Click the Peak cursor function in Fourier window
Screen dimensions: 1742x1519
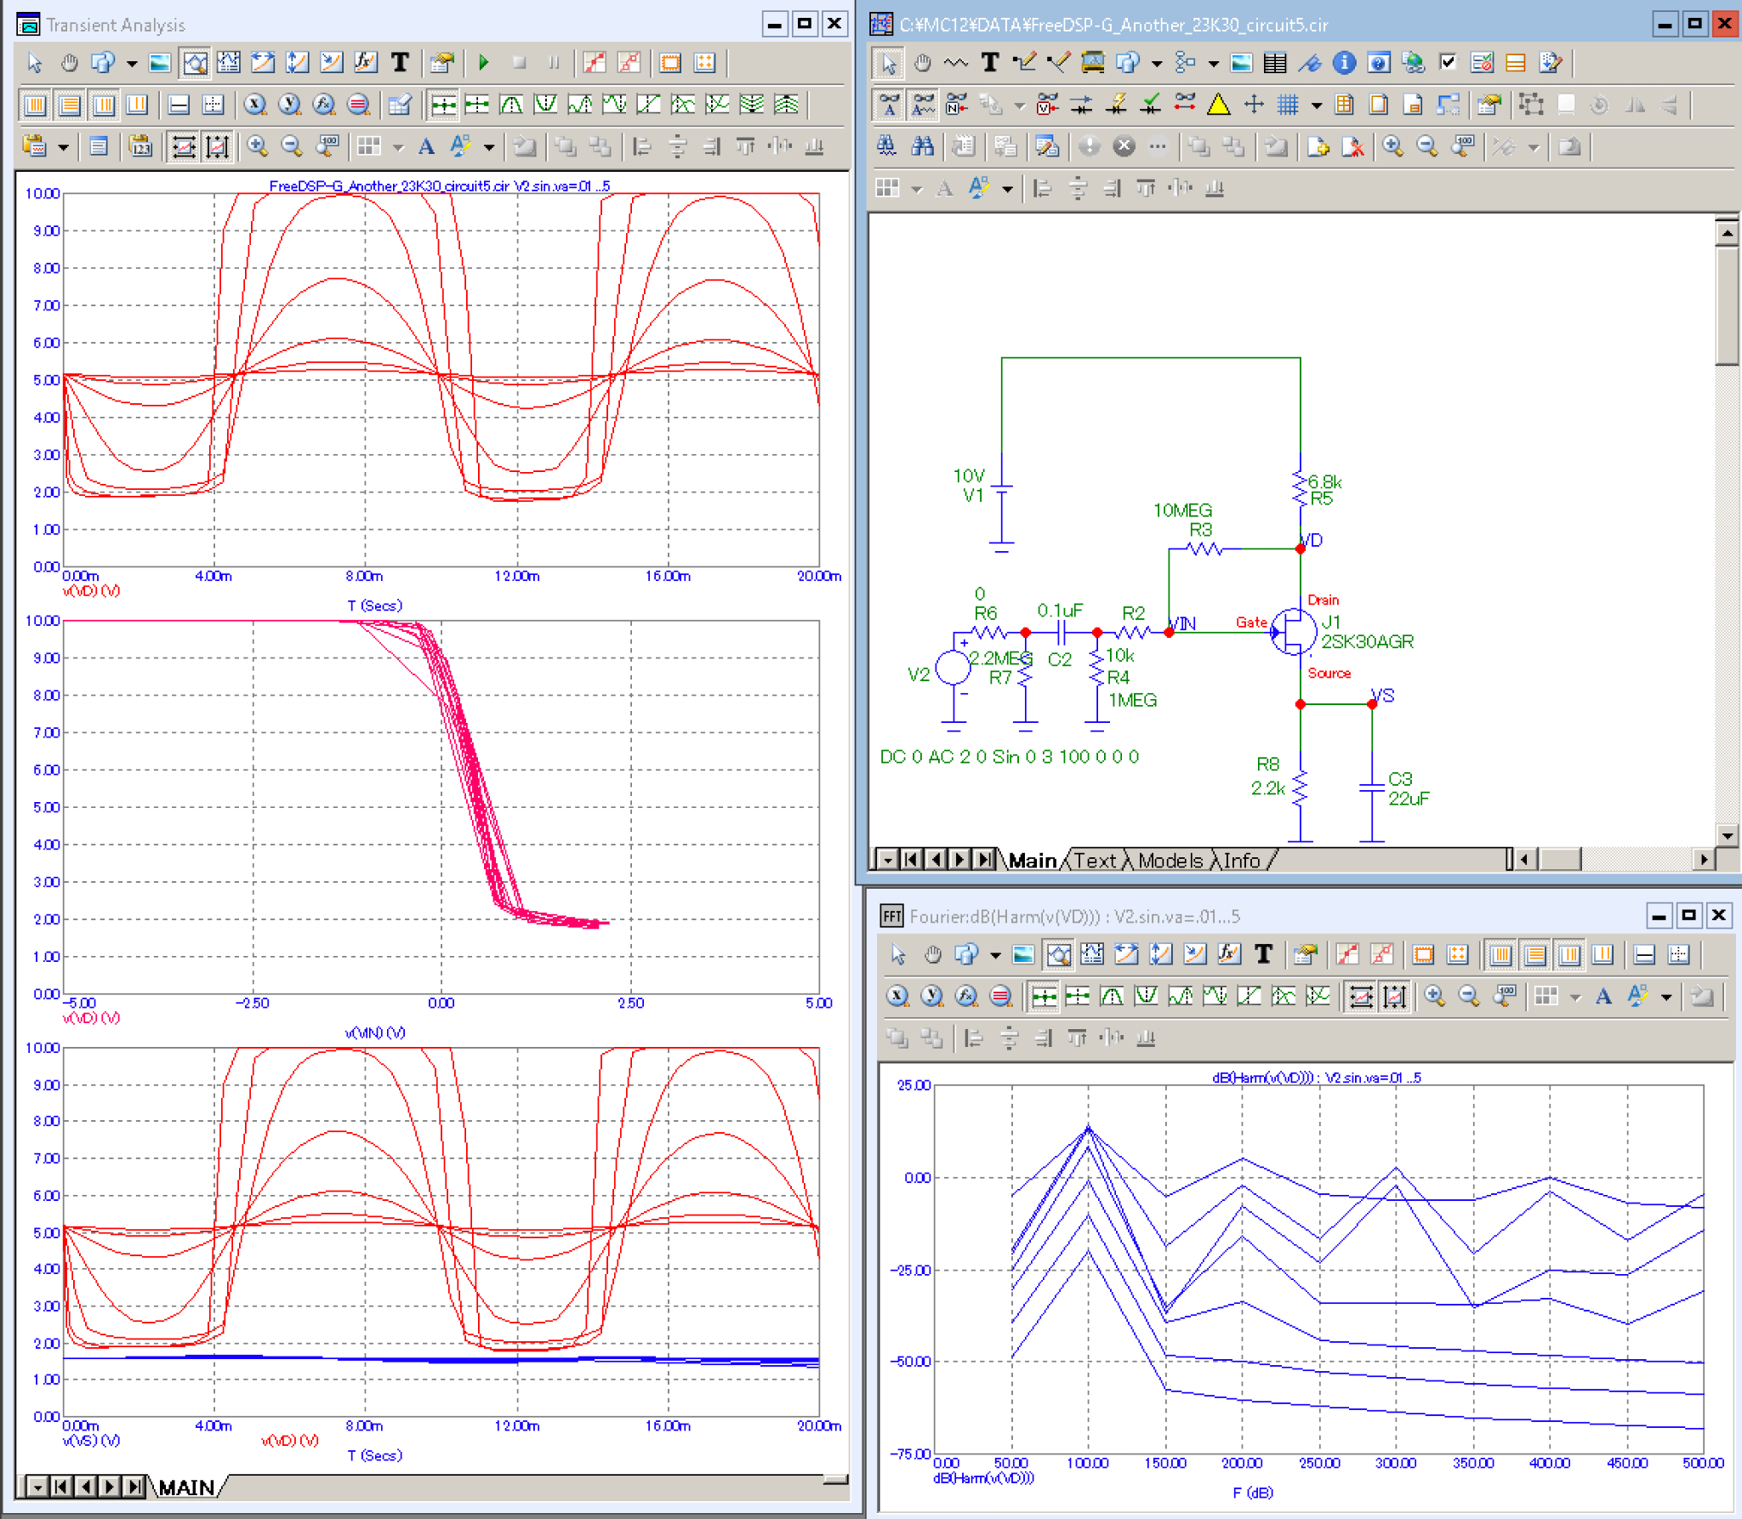click(1112, 996)
